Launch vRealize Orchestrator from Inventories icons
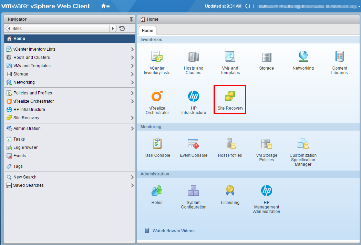Viewport: 361px width, 245px height. pyautogui.click(x=157, y=96)
